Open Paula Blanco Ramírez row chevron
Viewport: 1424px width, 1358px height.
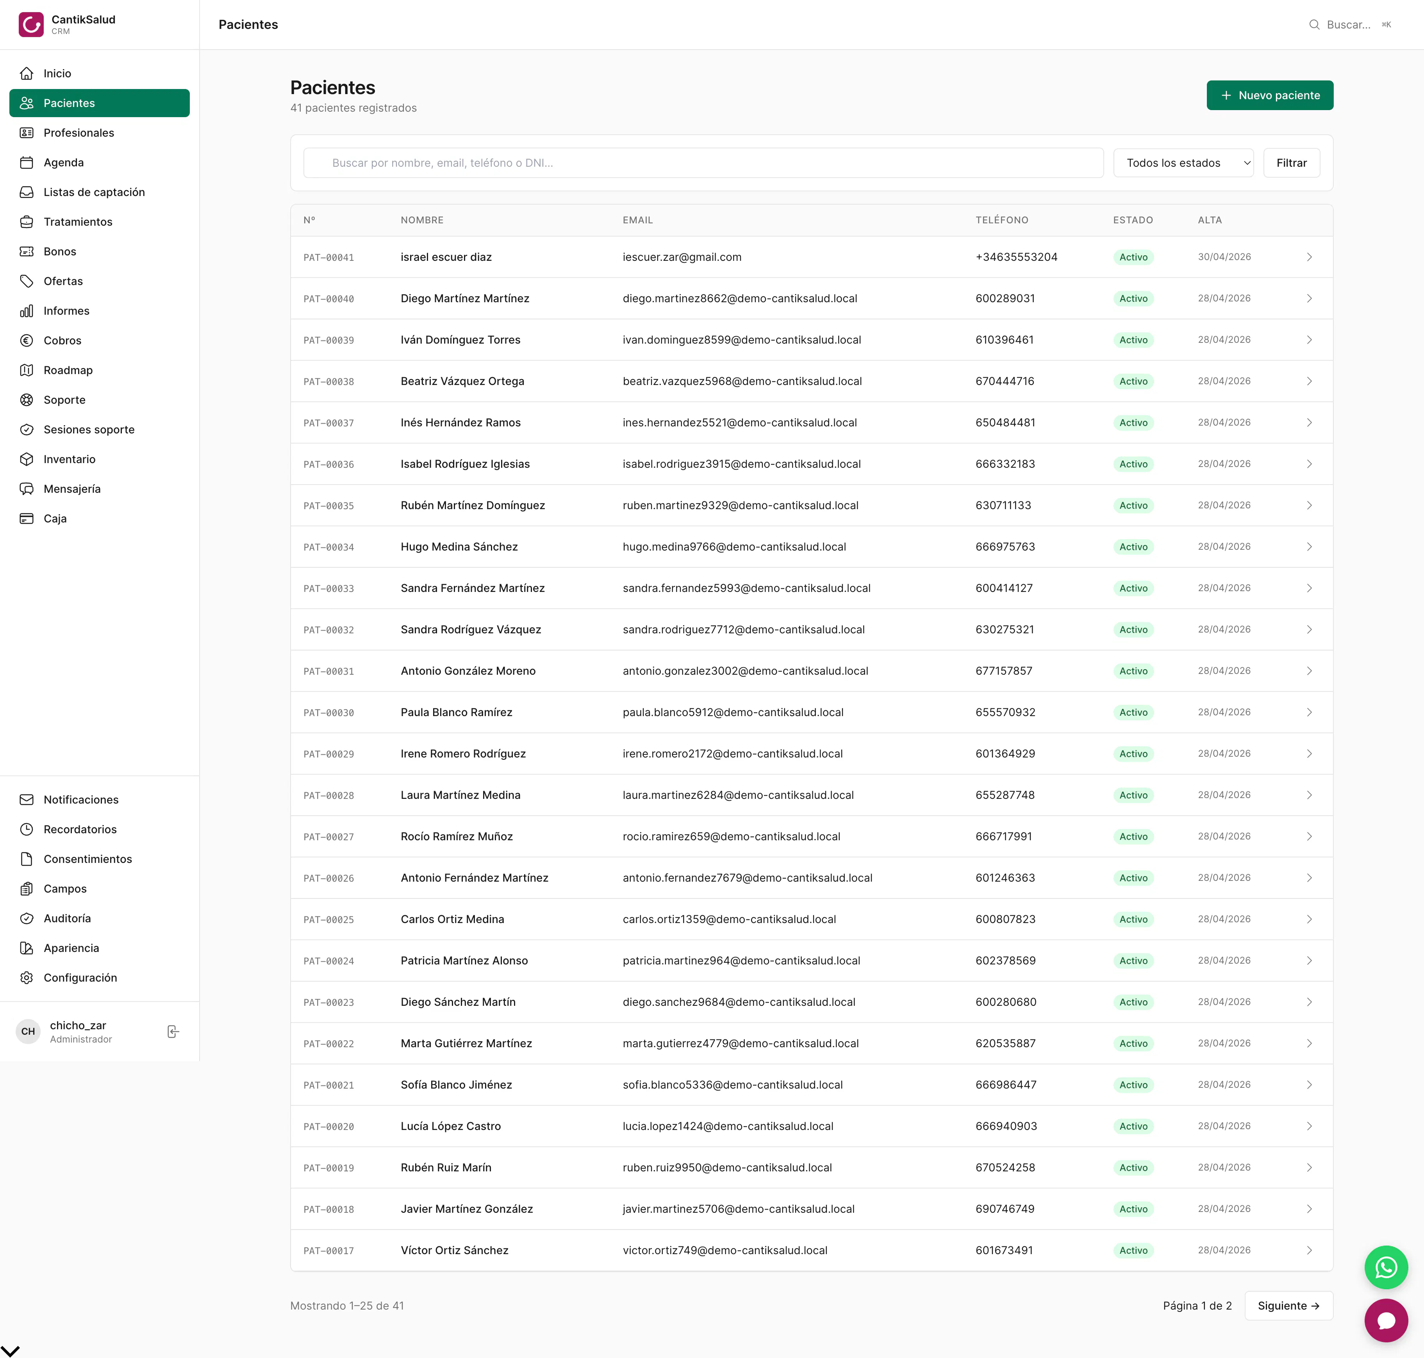[x=1309, y=712]
